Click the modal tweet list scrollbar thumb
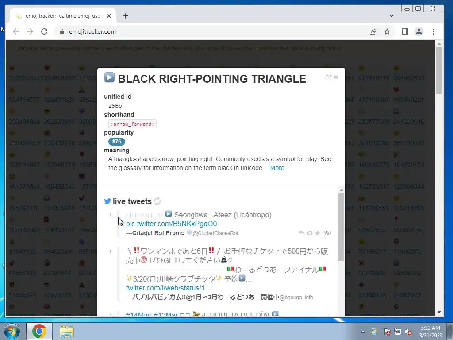Screen dimensions: 453x340 [x=341, y=227]
